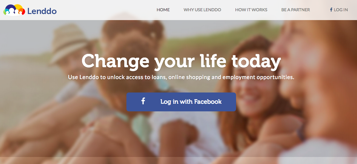Click the Log in with Facebook button
This screenshot has width=357, height=164.
(181, 102)
